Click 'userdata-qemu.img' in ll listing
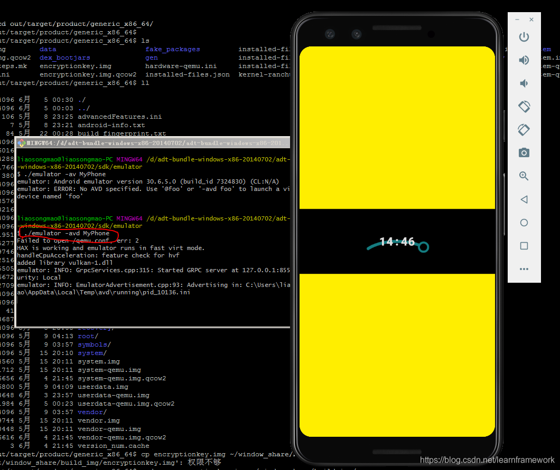Viewport: 560px width, 470px height. pyautogui.click(x=114, y=395)
